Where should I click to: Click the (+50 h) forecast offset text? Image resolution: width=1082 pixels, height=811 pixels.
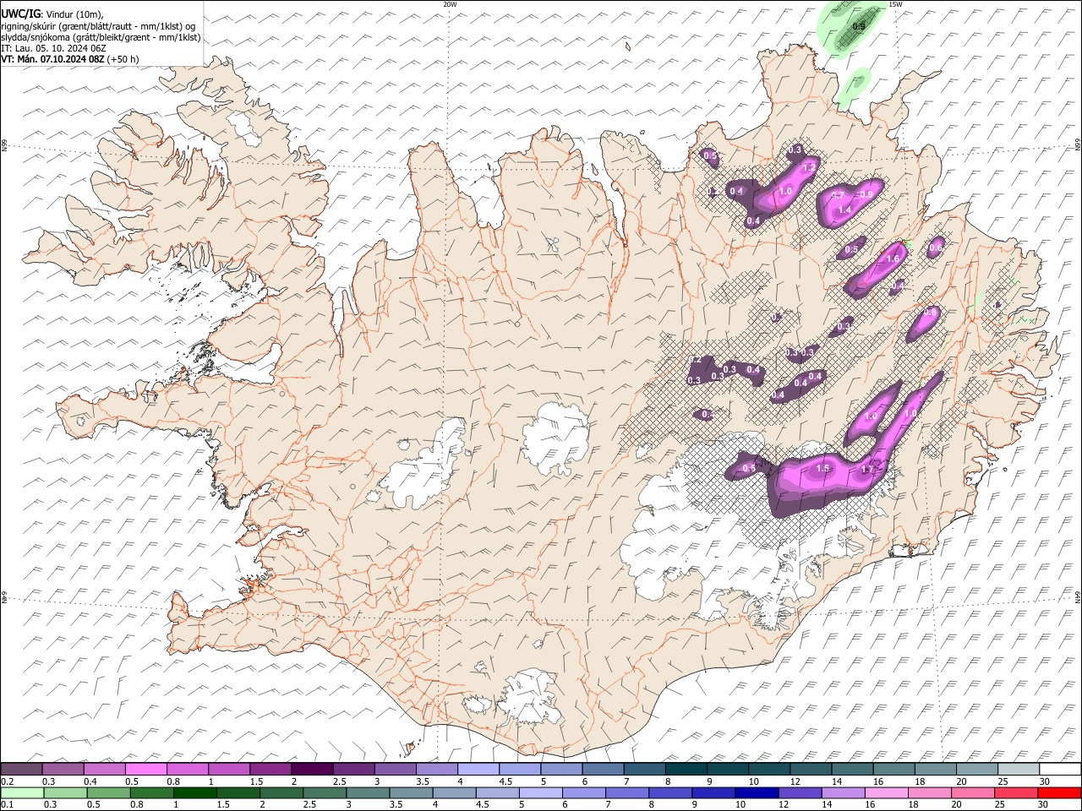[x=123, y=59]
